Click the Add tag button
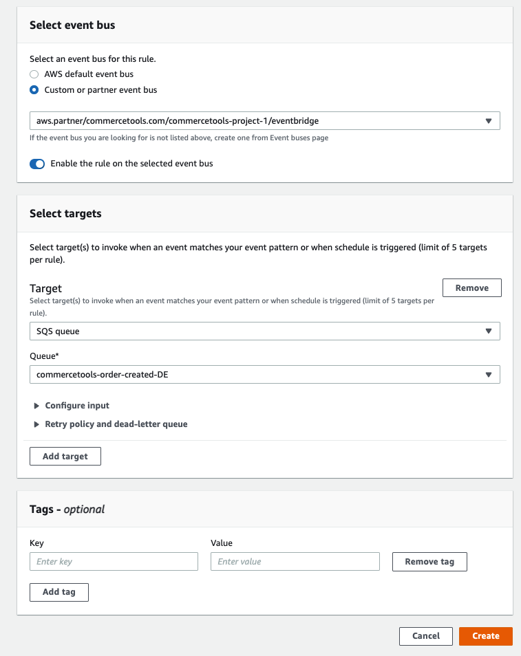 (x=59, y=592)
